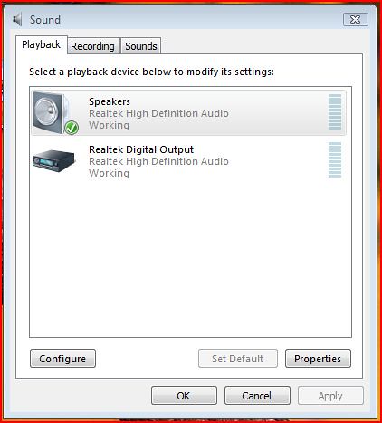Click the Apply button
Viewport: 382px width, 423px height.
(330, 396)
